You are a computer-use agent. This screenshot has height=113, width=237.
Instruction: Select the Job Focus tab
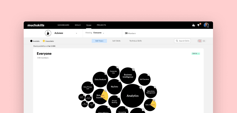click(99, 41)
